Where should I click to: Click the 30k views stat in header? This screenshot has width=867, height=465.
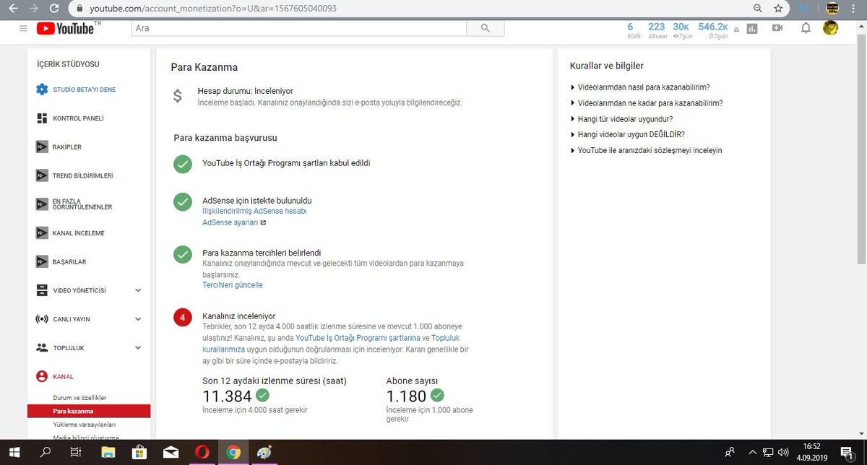[681, 26]
